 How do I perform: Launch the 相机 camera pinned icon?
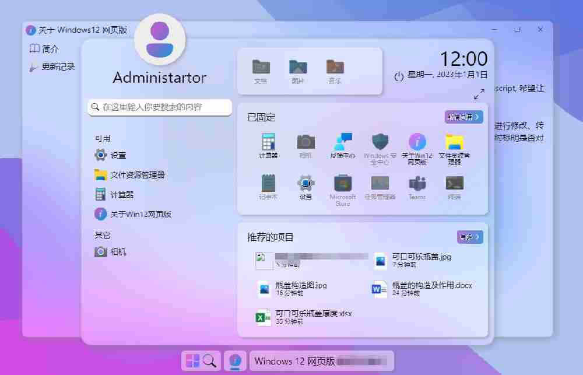[x=305, y=142]
